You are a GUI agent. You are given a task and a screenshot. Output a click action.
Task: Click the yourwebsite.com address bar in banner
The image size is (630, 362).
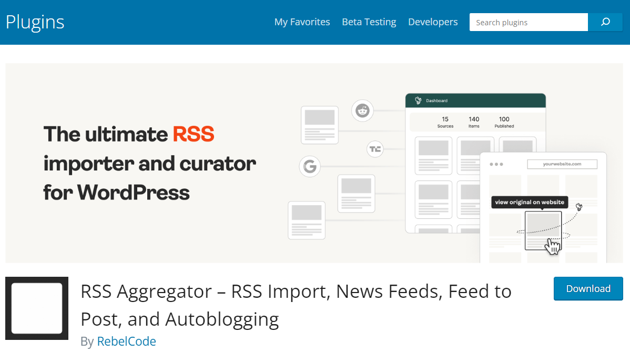[562, 164]
